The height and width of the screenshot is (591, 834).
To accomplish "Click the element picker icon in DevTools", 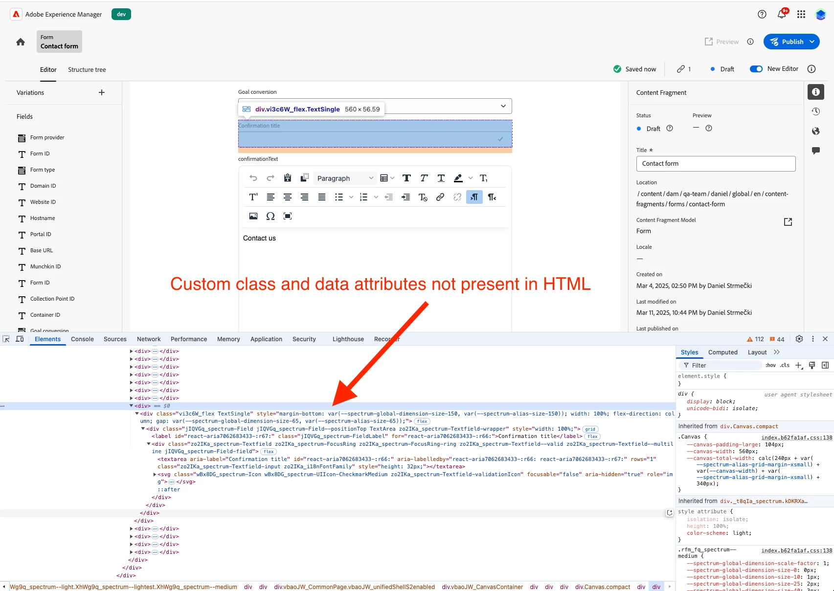I will coord(6,339).
